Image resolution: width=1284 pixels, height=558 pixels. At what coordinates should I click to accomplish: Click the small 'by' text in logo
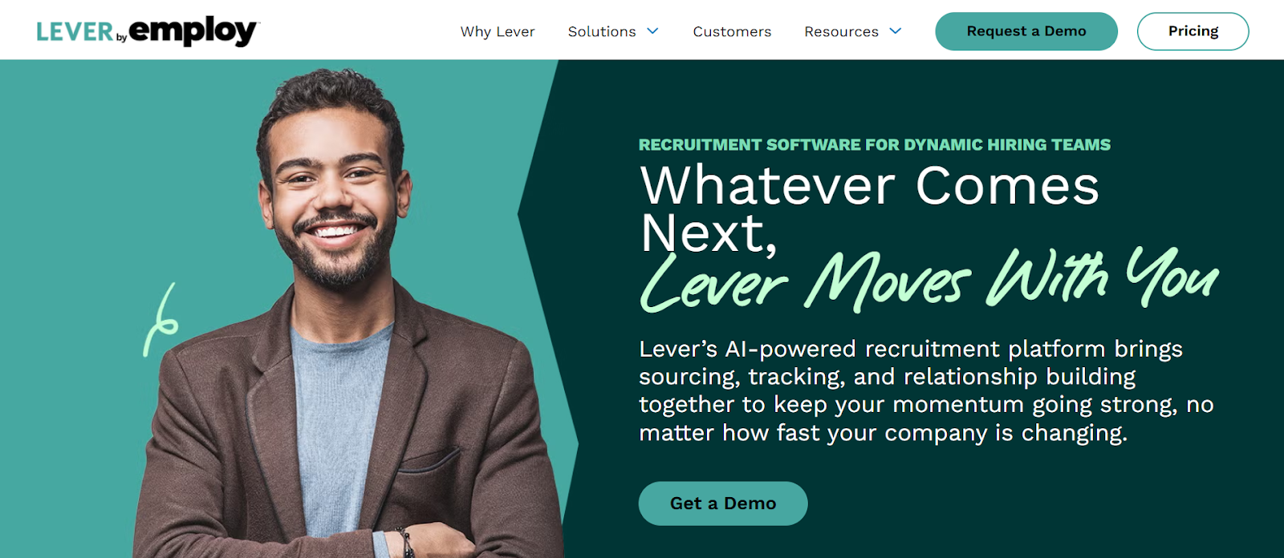[x=122, y=37]
